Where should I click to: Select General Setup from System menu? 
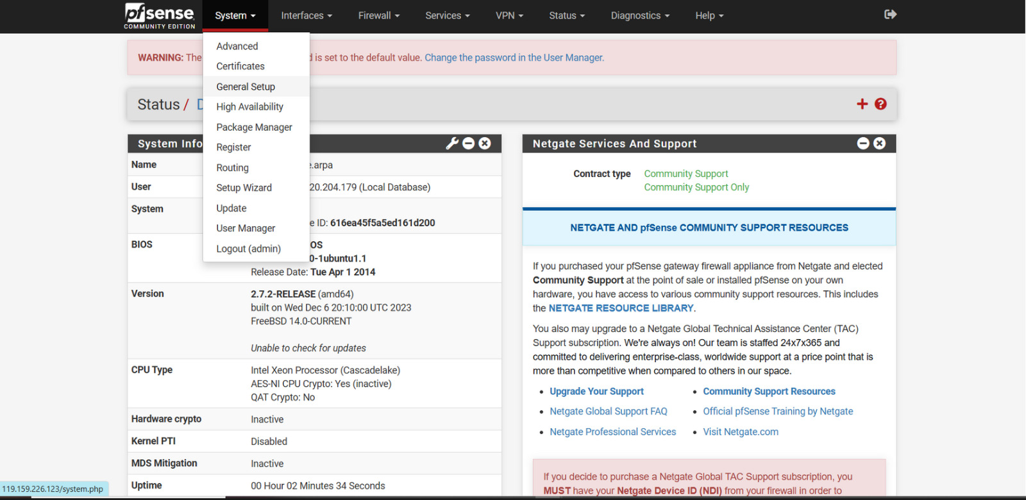pos(246,87)
